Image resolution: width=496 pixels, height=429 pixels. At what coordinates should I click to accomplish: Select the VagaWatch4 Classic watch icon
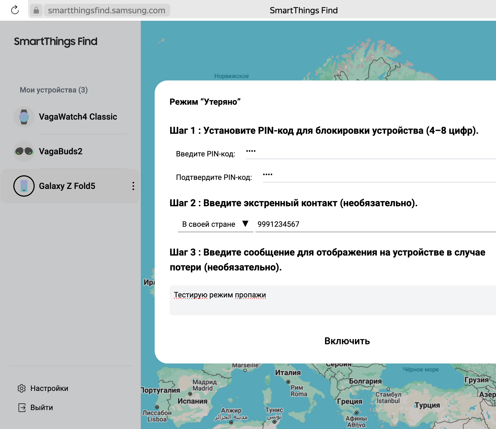(x=24, y=117)
